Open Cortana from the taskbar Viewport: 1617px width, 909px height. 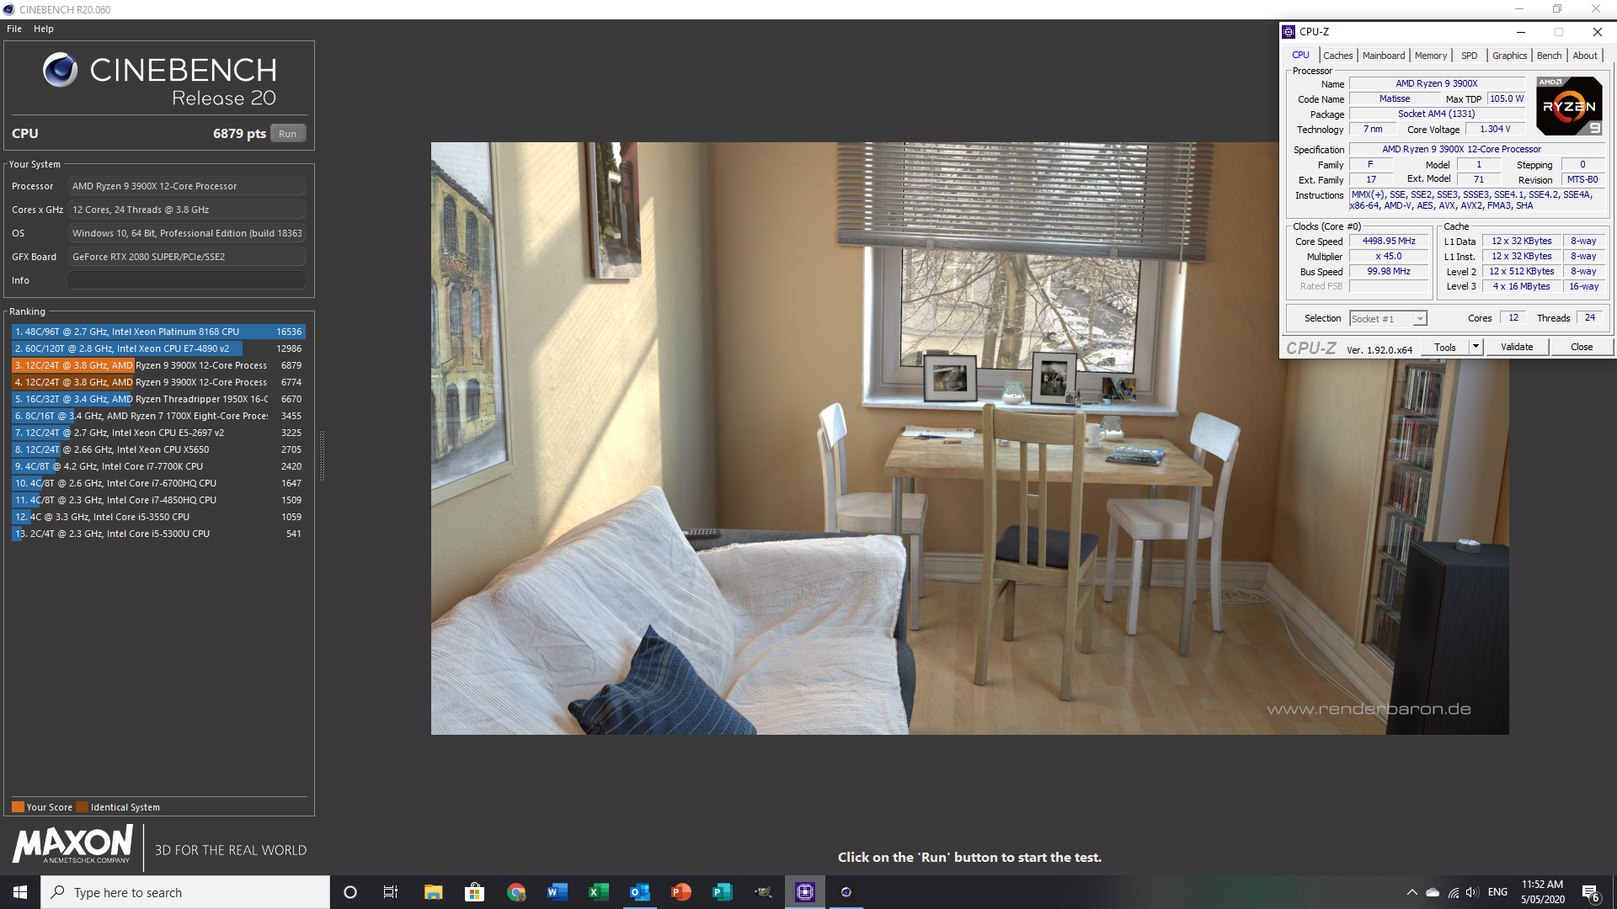tap(350, 892)
